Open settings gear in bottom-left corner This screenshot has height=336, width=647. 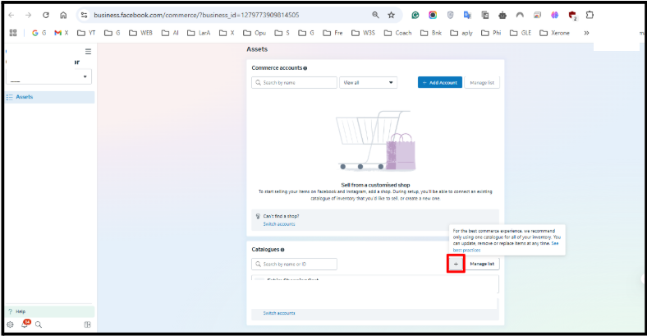coord(10,324)
